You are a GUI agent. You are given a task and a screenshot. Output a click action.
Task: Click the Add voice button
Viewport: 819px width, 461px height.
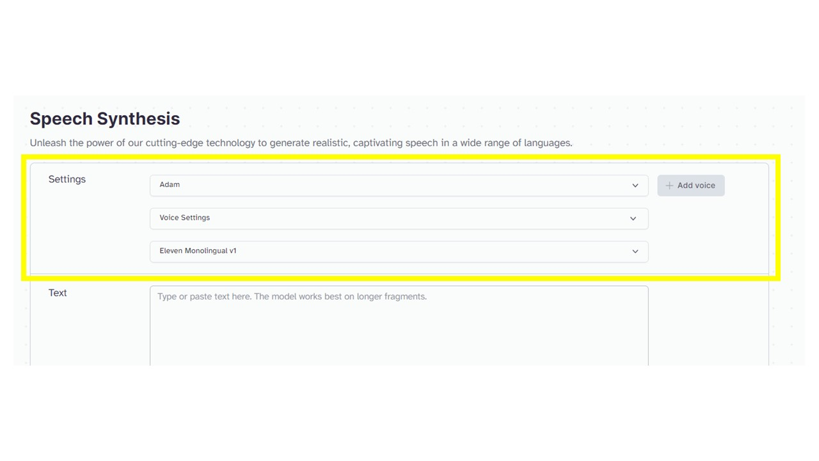[x=690, y=186]
